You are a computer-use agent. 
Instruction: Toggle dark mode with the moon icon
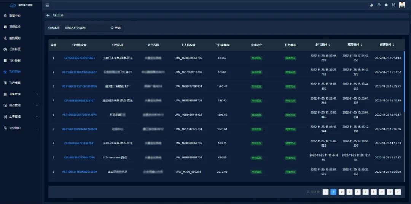click(371, 5)
